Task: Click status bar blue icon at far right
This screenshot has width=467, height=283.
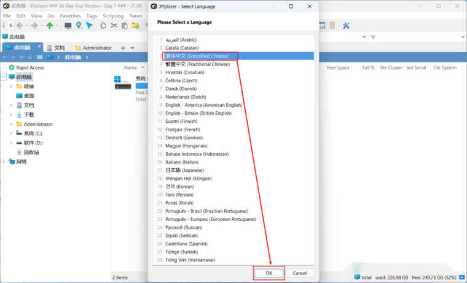Action: (462, 277)
